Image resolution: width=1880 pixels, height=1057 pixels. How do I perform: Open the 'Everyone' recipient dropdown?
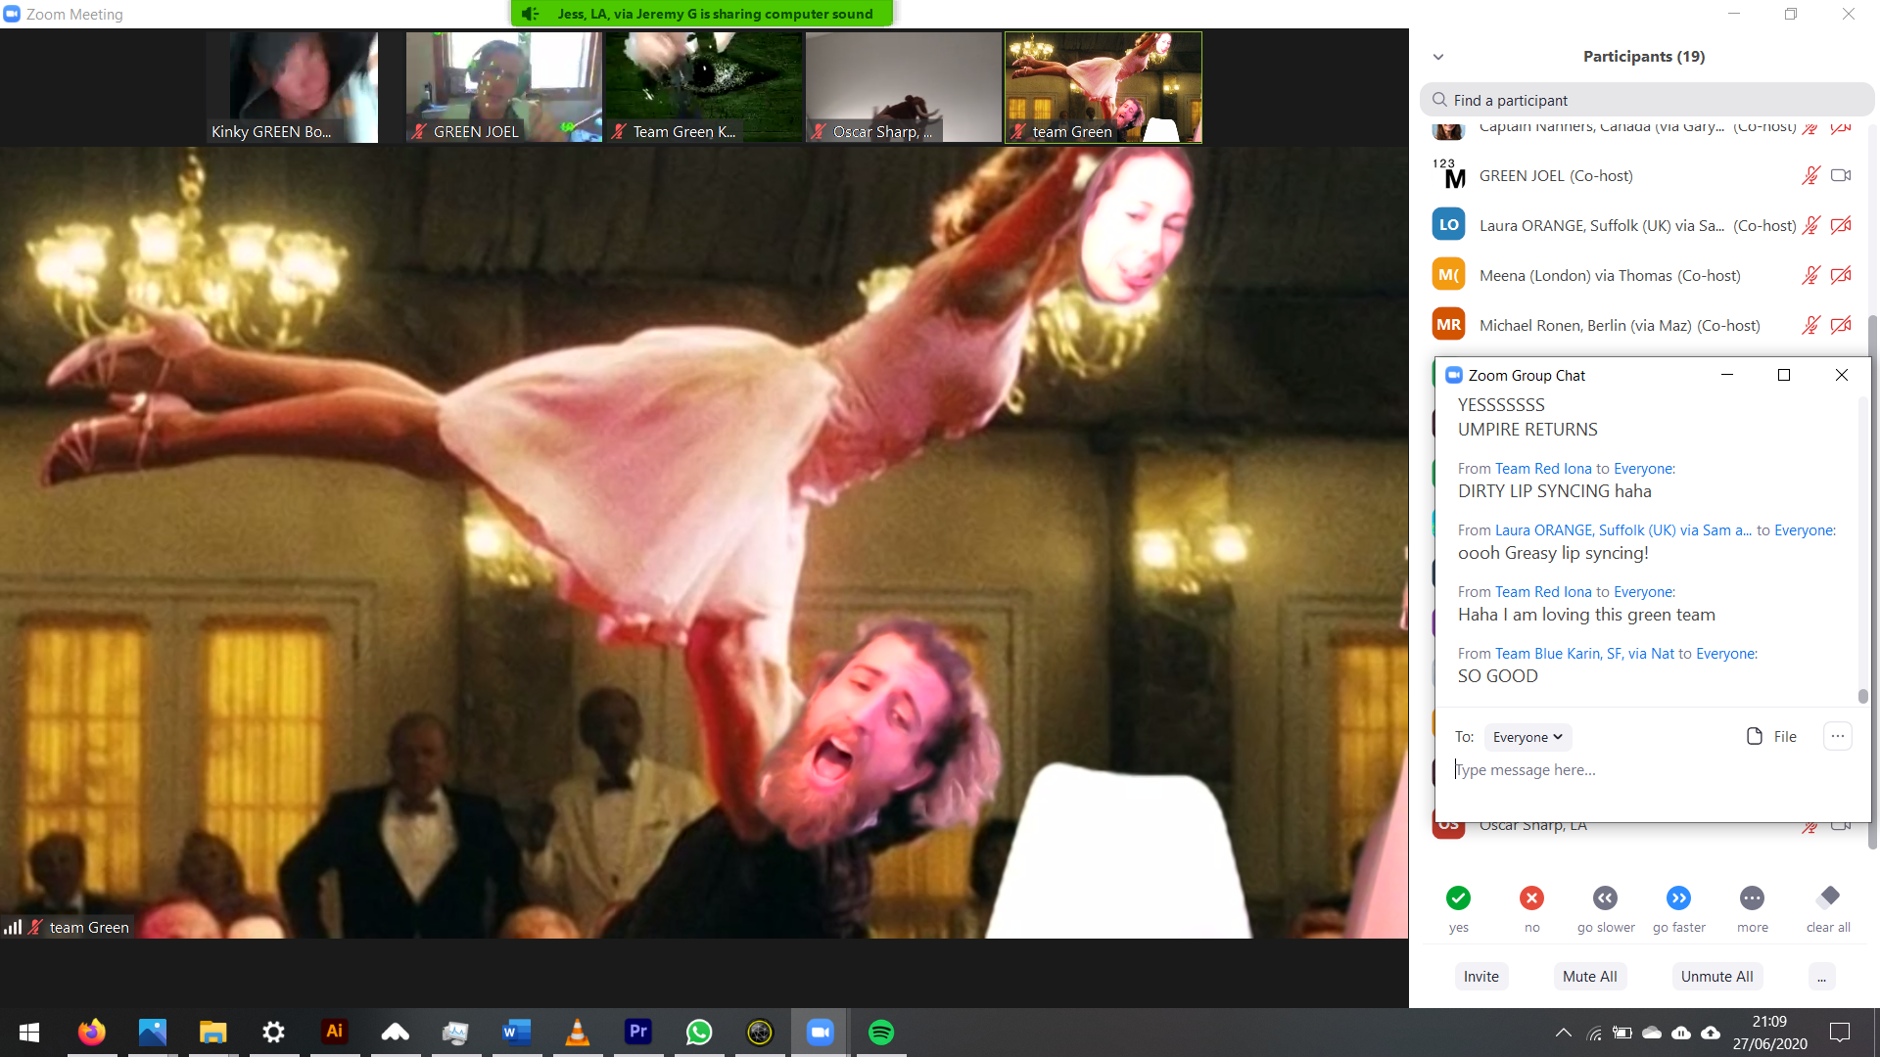[x=1527, y=737]
